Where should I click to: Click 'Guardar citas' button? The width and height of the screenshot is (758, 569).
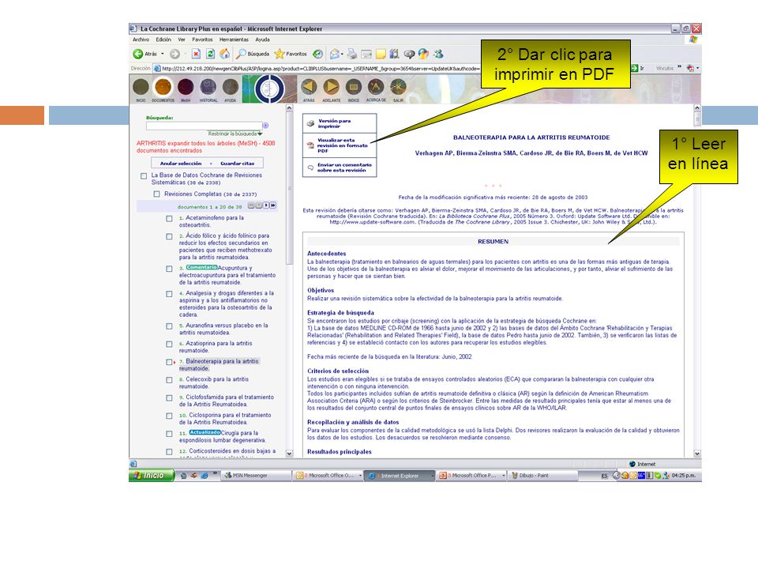(x=238, y=164)
